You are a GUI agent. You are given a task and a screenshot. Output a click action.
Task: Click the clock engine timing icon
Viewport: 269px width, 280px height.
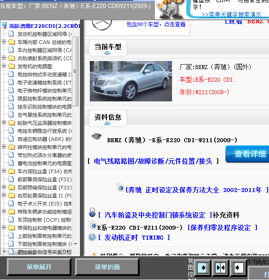[x=92, y=237]
